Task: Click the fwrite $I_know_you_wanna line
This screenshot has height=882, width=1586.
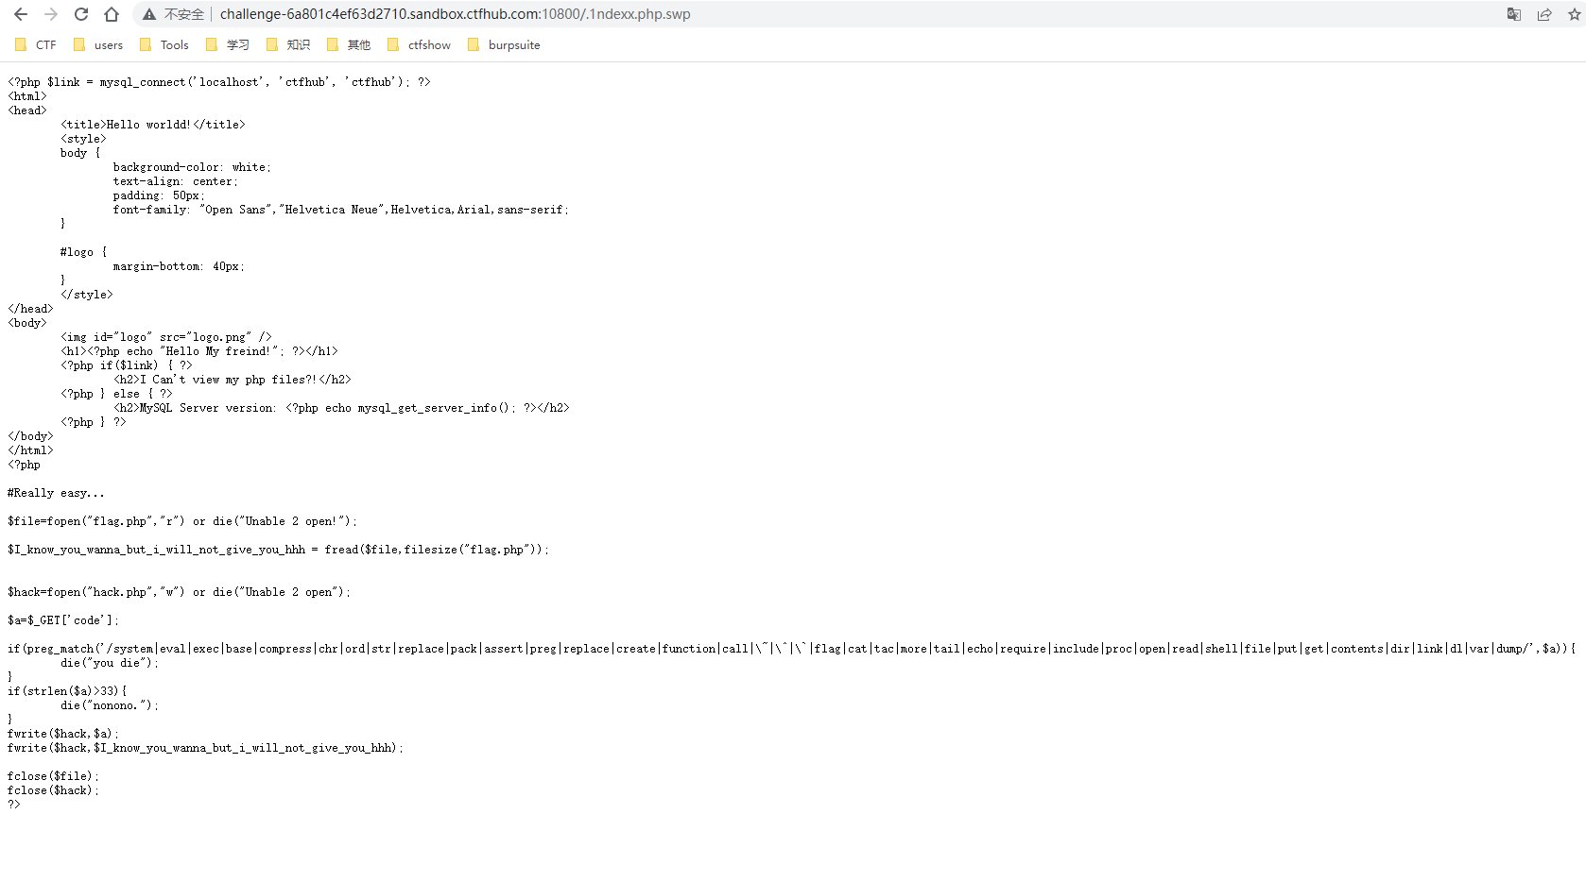Action: coord(206,748)
